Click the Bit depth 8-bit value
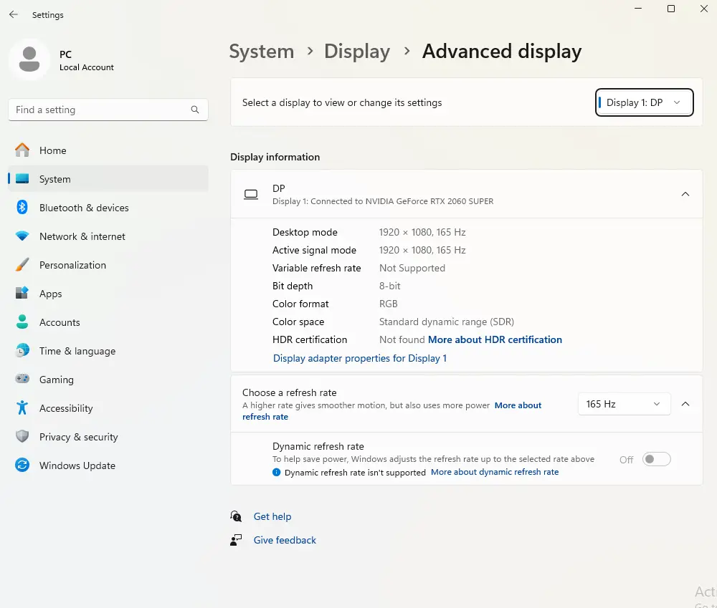The image size is (717, 608). click(x=389, y=286)
